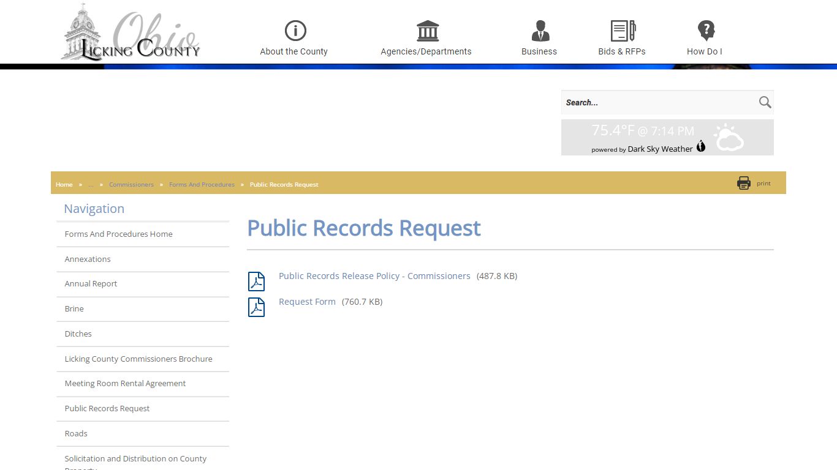The width and height of the screenshot is (837, 470).
Task: Open the Business menu
Action: (539, 51)
